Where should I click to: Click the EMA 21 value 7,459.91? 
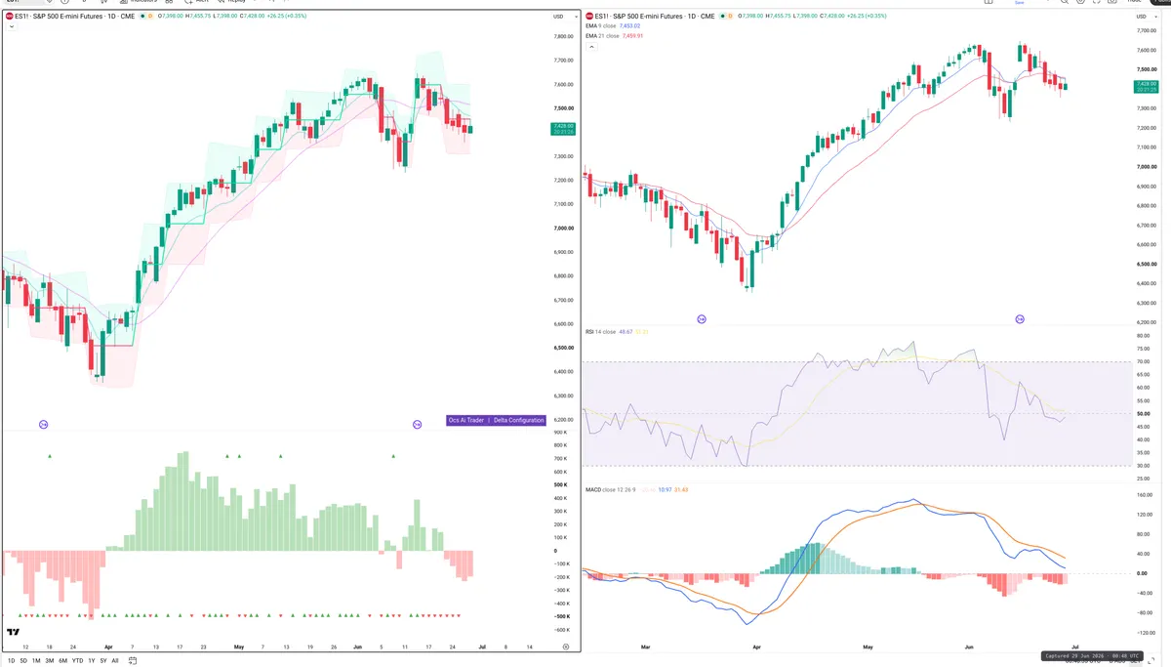633,36
